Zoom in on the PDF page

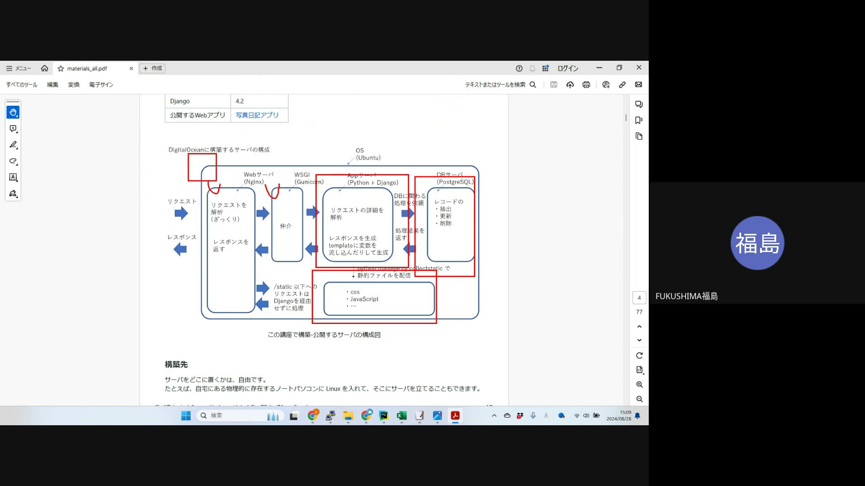pyautogui.click(x=639, y=385)
